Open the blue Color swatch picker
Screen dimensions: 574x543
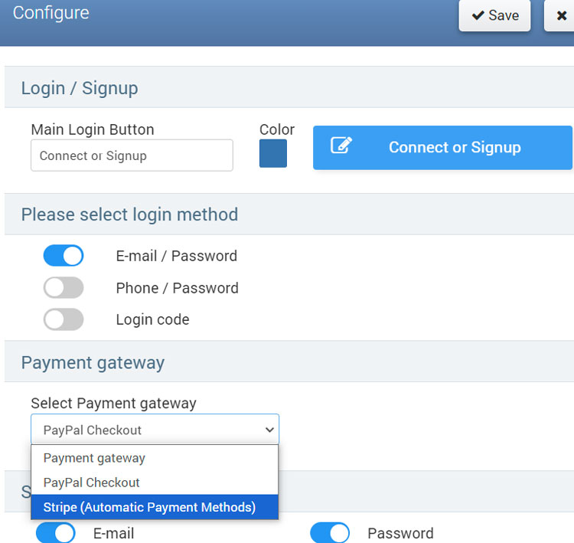[273, 153]
